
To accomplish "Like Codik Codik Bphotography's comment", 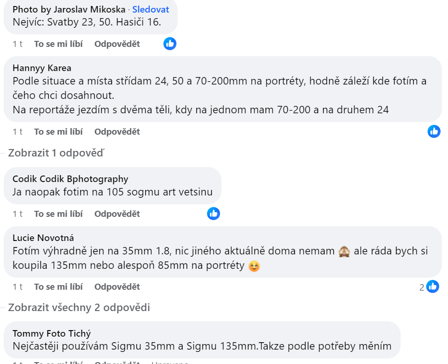I will pyautogui.click(x=58, y=214).
